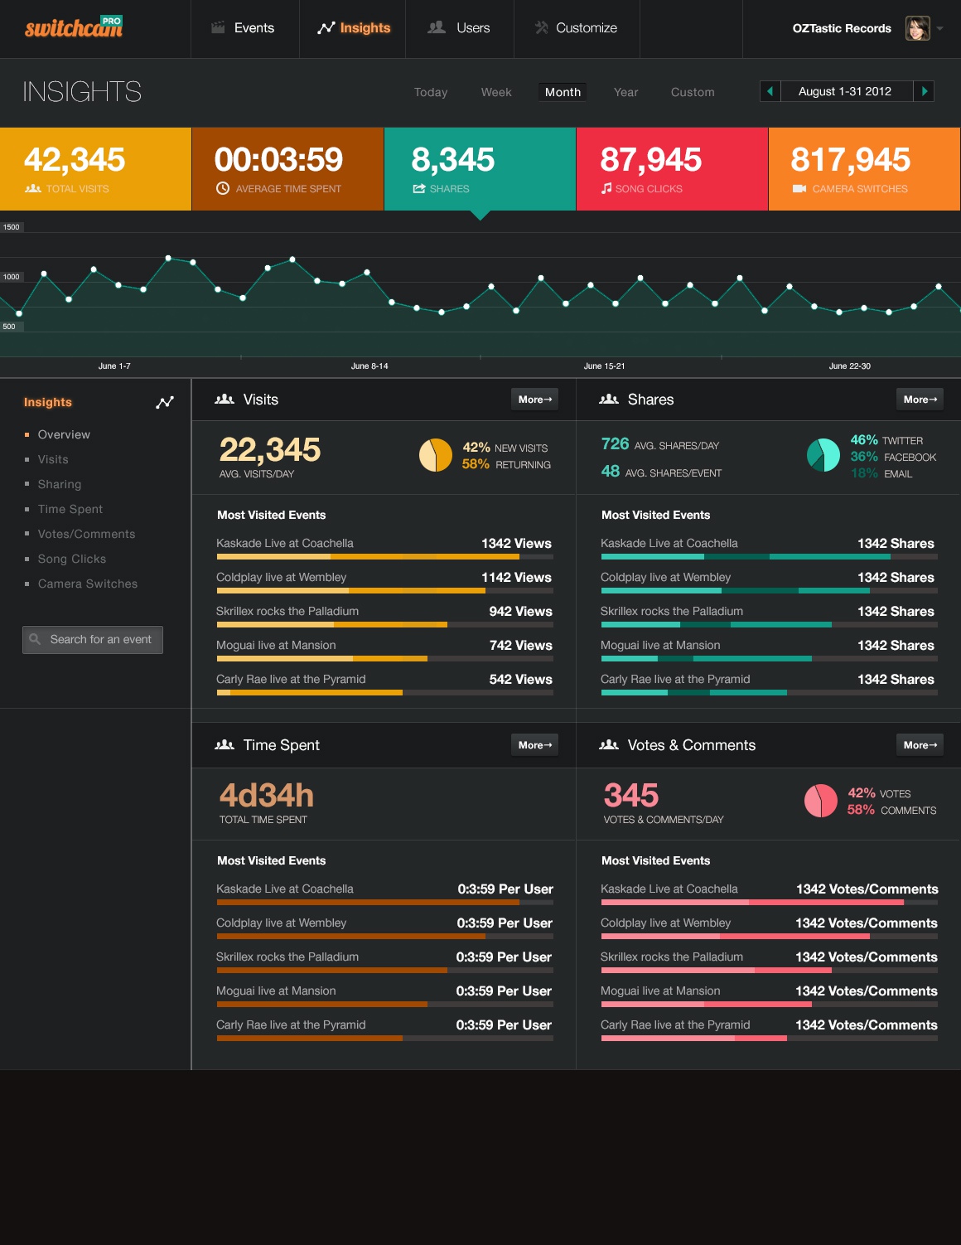Screen dimensions: 961x1245
Task: Click More in the Visits panel
Action: pyautogui.click(x=534, y=400)
